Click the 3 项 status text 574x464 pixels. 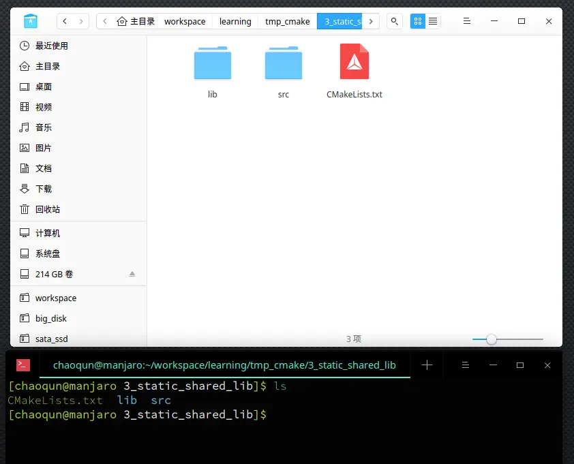click(x=354, y=339)
